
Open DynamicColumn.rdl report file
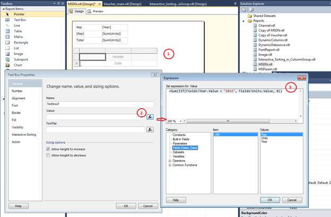pos(273,40)
